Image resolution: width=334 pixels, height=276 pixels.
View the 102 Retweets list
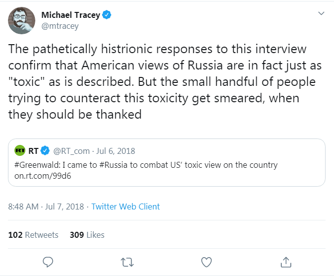[33, 235]
